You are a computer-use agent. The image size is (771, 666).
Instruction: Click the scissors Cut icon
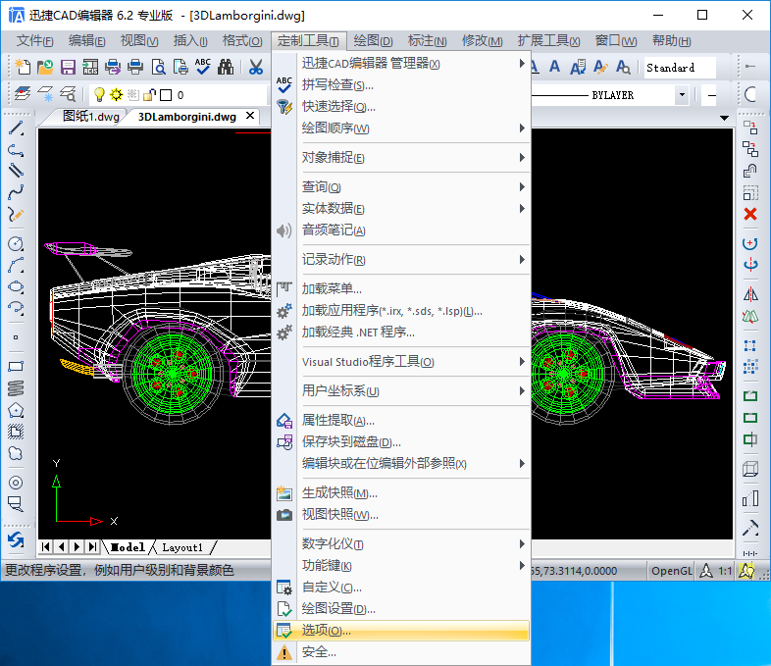pyautogui.click(x=256, y=67)
